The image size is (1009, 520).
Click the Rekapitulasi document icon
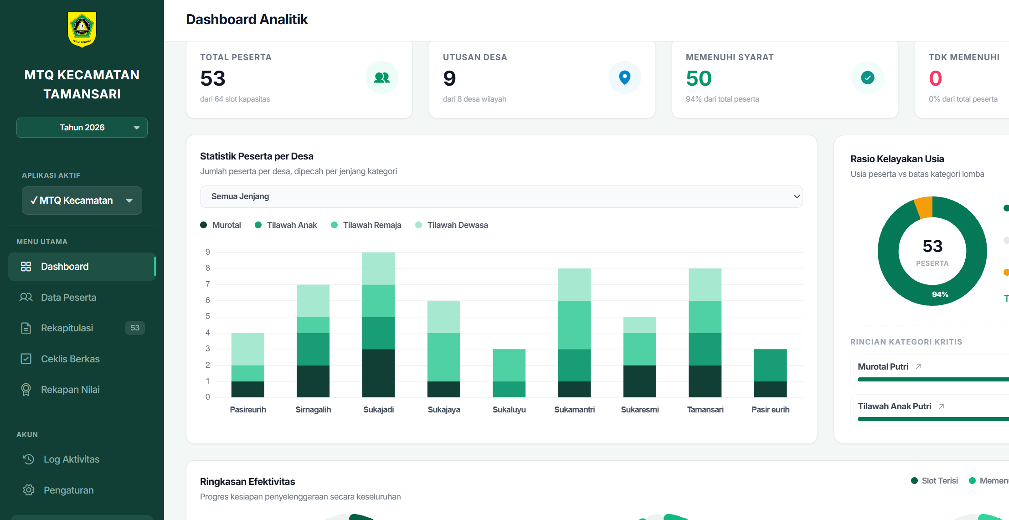pyautogui.click(x=26, y=328)
